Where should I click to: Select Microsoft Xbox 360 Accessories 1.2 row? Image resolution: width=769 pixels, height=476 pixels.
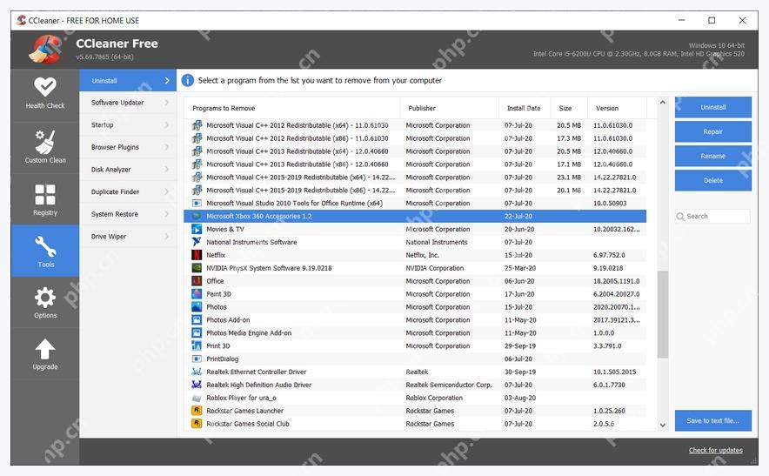[415, 217]
